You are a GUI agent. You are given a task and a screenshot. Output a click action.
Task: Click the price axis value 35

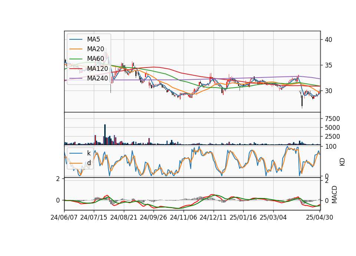tap(329, 65)
